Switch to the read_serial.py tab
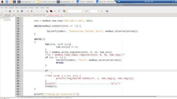 pyautogui.click(x=22, y=15)
